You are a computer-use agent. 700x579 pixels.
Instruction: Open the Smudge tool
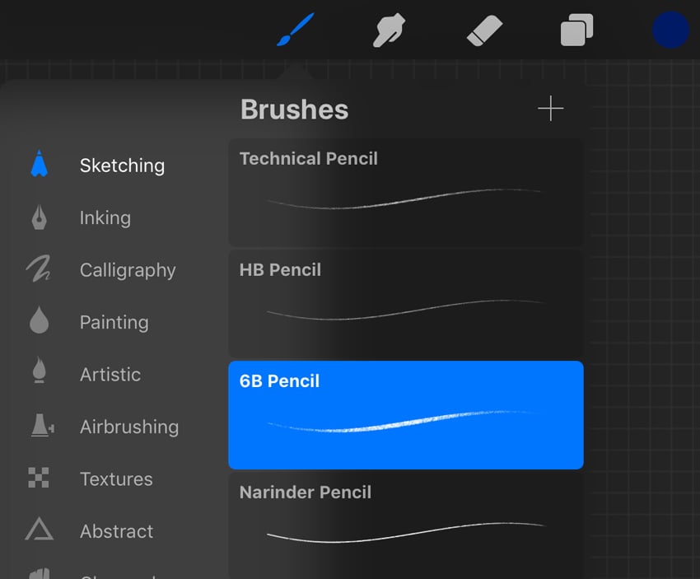[x=387, y=30]
